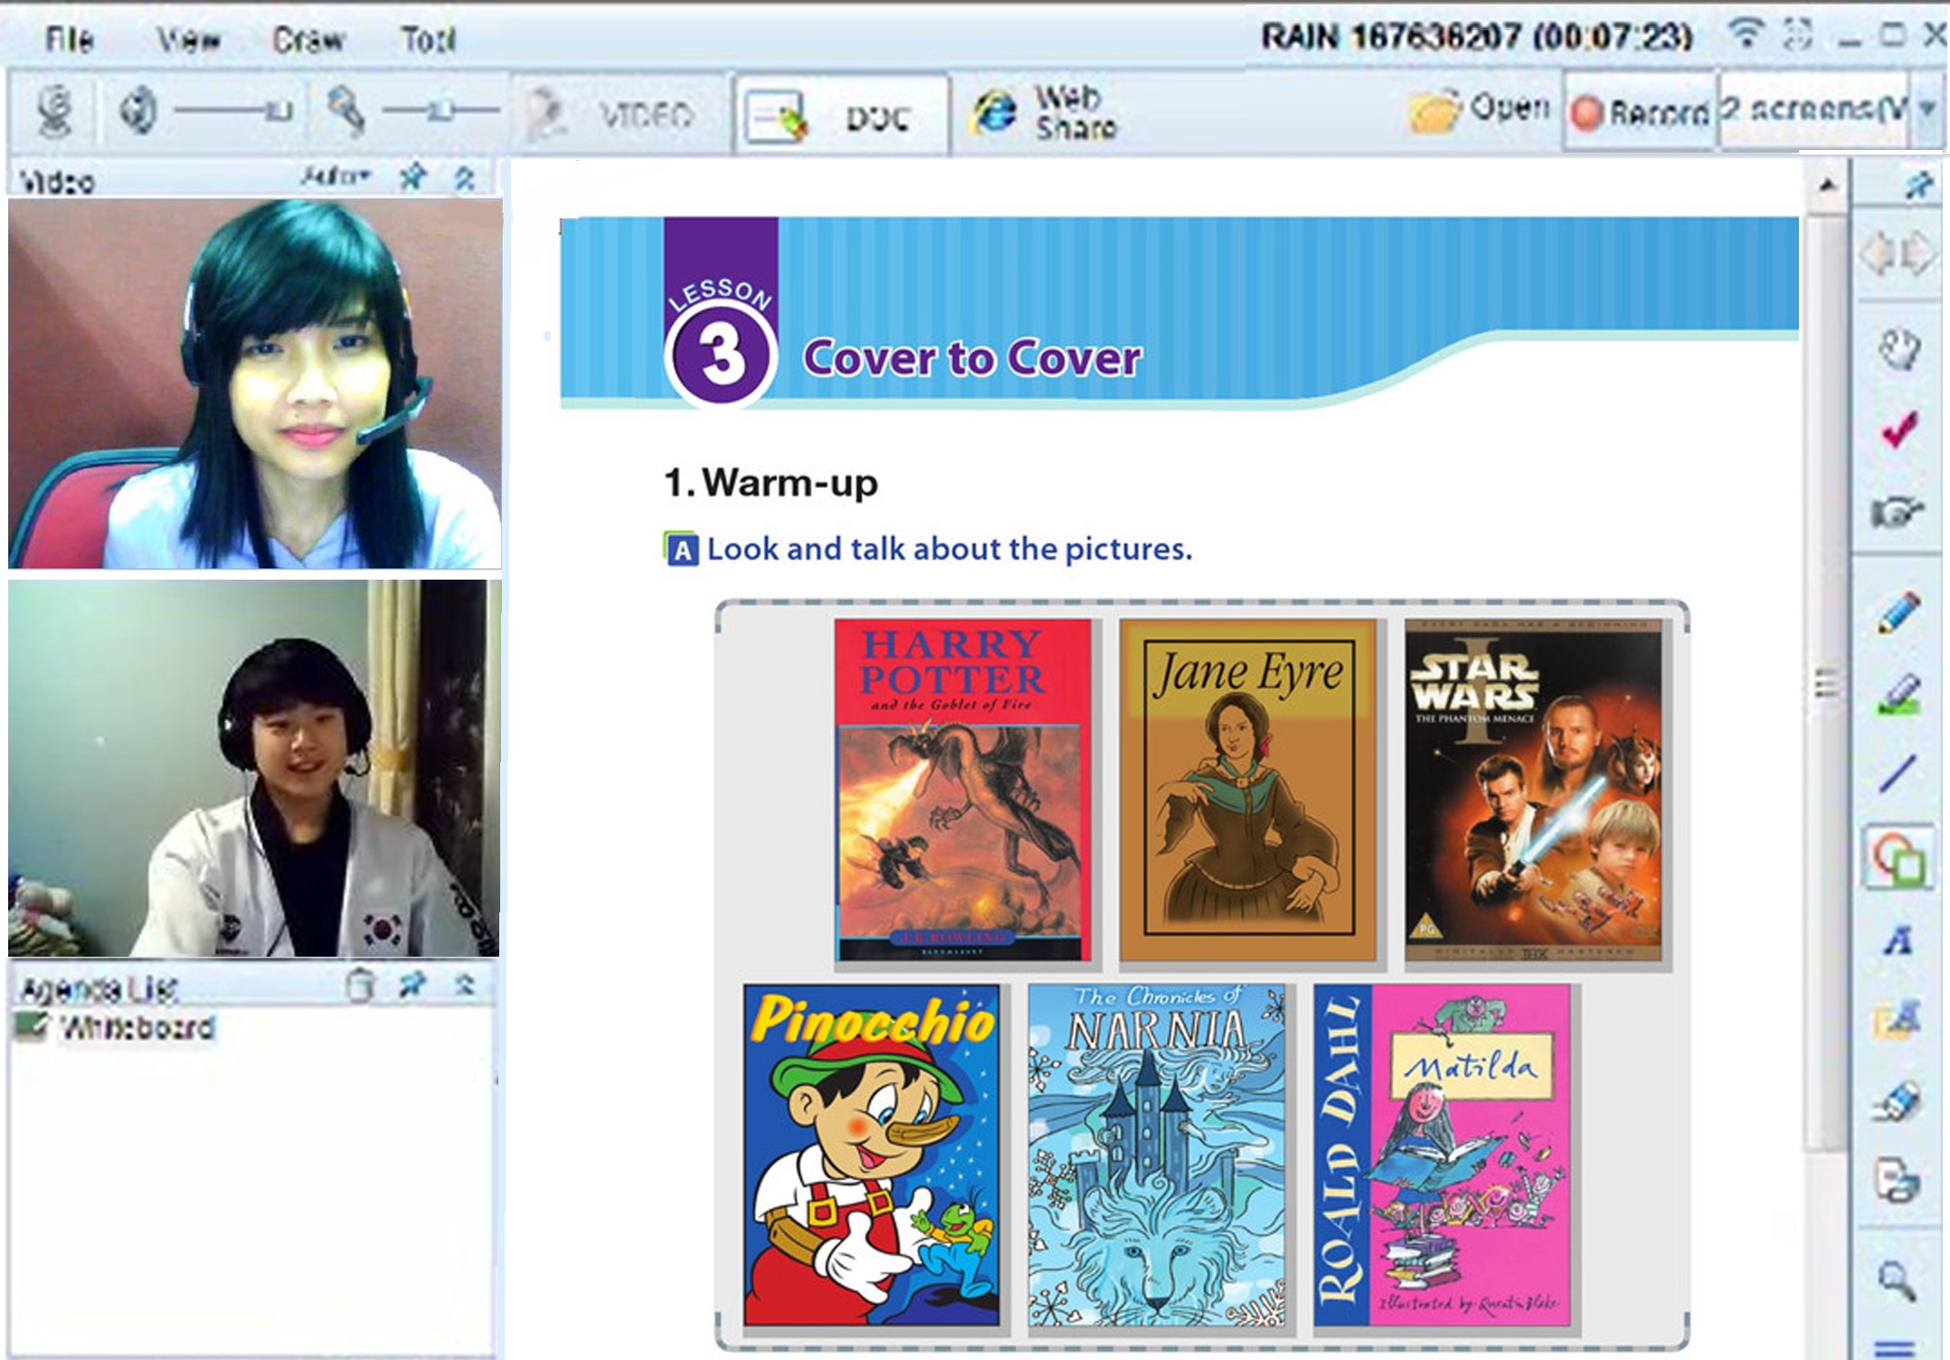1950x1360 pixels.
Task: Open the Auto dropdown in Video panel
Action: [336, 175]
